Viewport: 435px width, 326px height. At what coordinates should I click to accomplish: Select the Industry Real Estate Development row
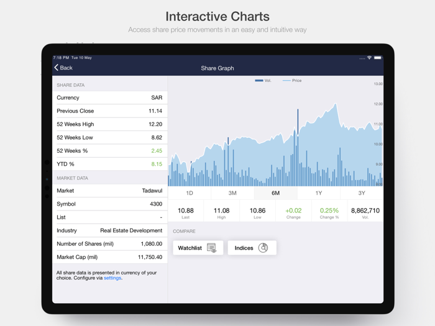(x=109, y=230)
